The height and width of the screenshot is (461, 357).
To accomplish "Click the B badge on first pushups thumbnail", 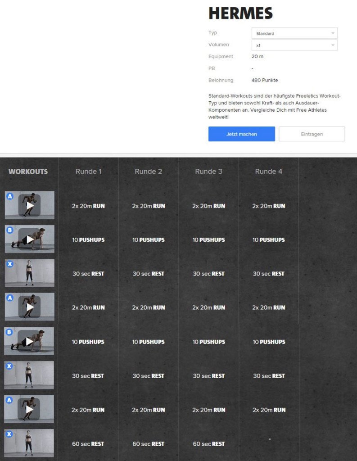I will pos(10,230).
